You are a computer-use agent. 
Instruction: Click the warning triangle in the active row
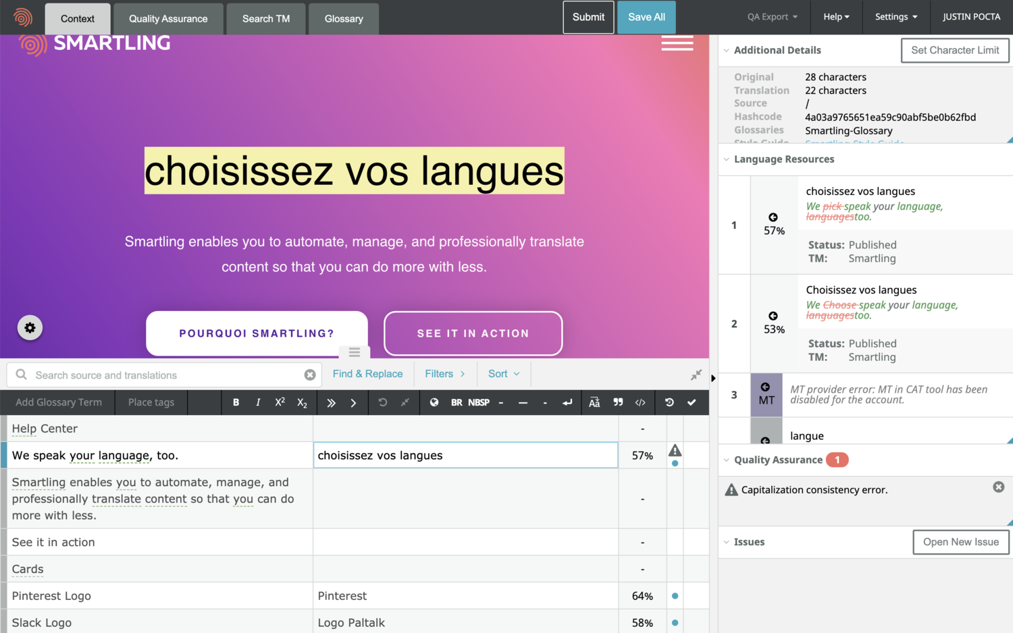click(675, 450)
